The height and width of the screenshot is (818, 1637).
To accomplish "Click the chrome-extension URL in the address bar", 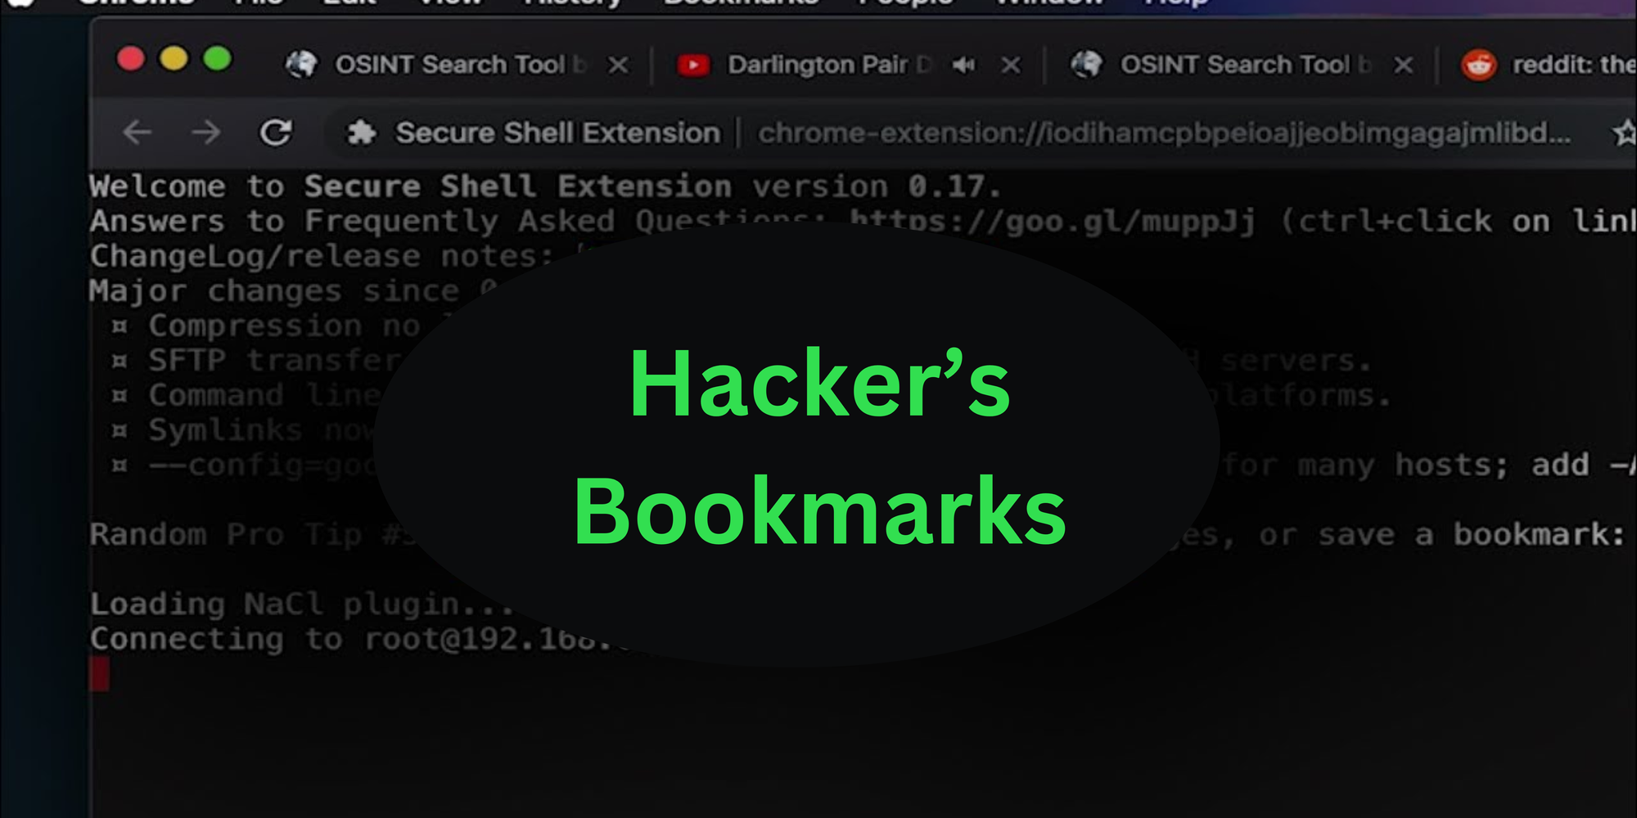I will (1164, 133).
